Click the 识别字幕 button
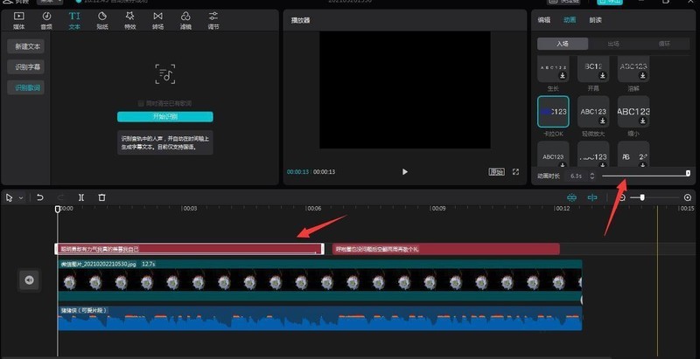Screen dimensions: 700x359 26,66
